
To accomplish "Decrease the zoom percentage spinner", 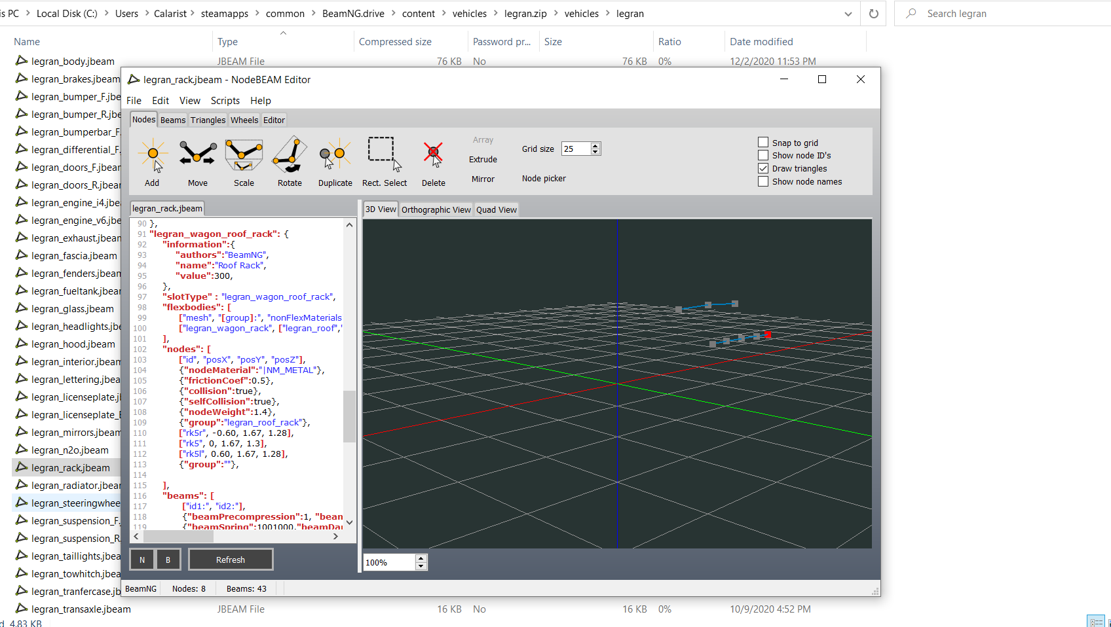I will [421, 566].
